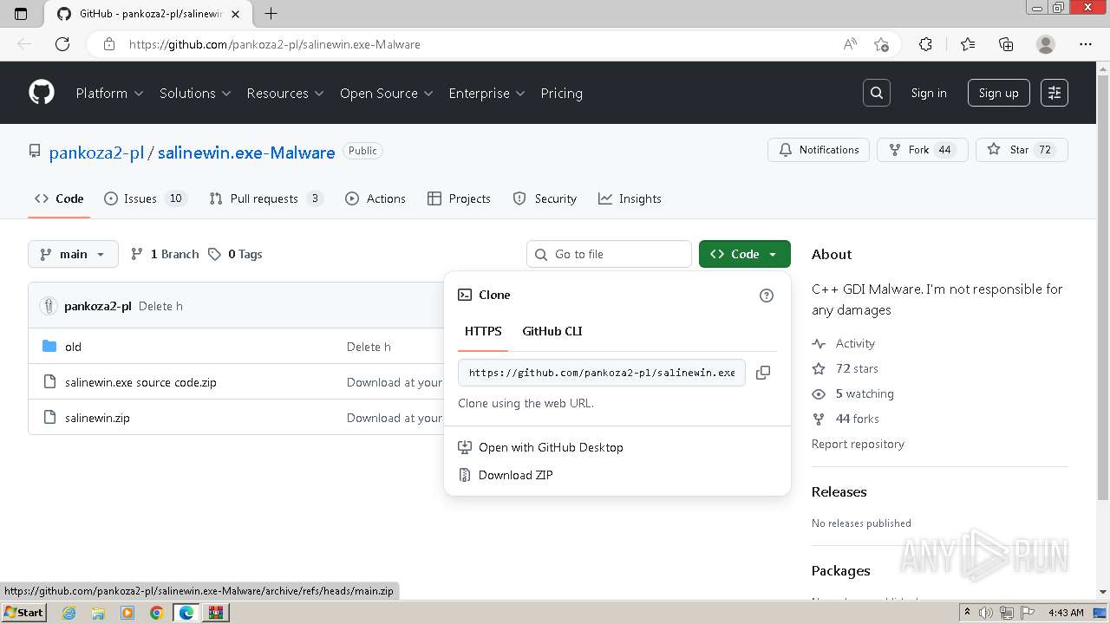This screenshot has height=624, width=1110.
Task: Select the clone URL text field
Action: click(x=602, y=373)
